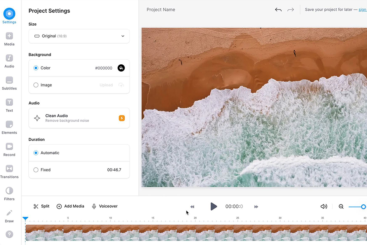Click the help question mark icon
Viewport: 367px width, 245px height.
pyautogui.click(x=9, y=234)
